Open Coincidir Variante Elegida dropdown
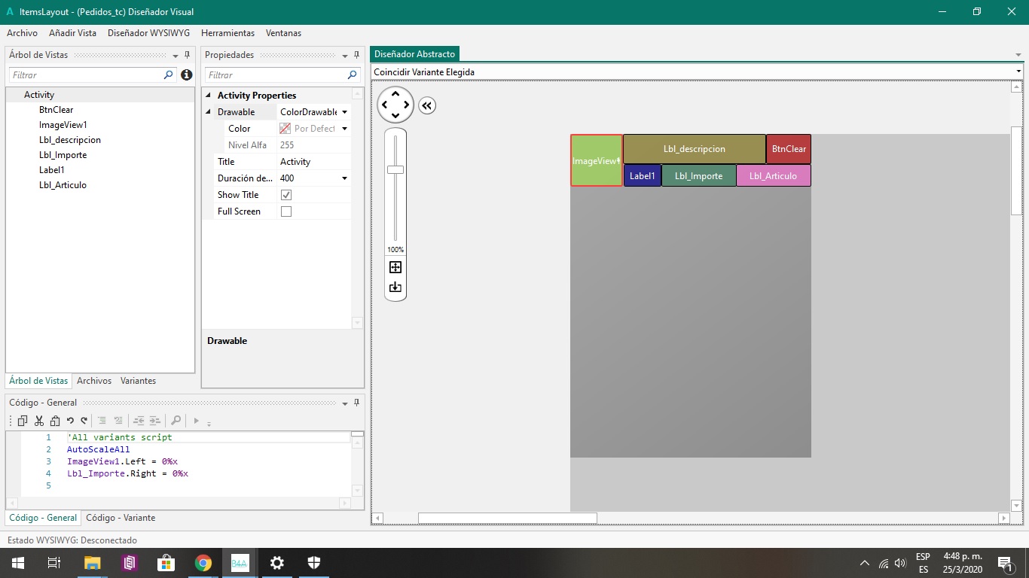This screenshot has height=578, width=1029. click(x=1018, y=72)
